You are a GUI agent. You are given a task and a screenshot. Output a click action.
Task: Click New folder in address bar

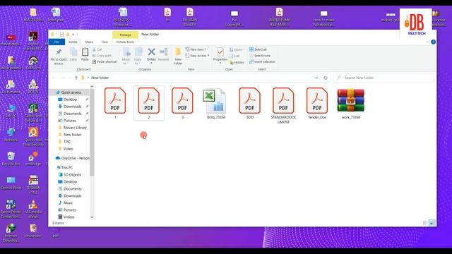[x=100, y=78]
